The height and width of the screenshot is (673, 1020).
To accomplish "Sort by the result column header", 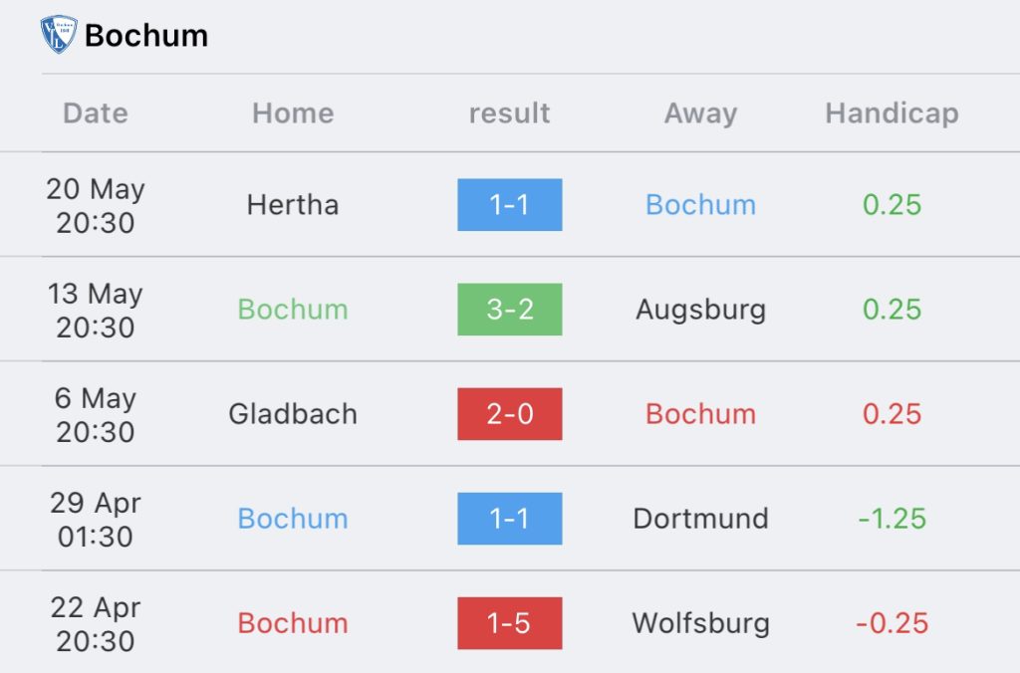I will pyautogui.click(x=509, y=113).
